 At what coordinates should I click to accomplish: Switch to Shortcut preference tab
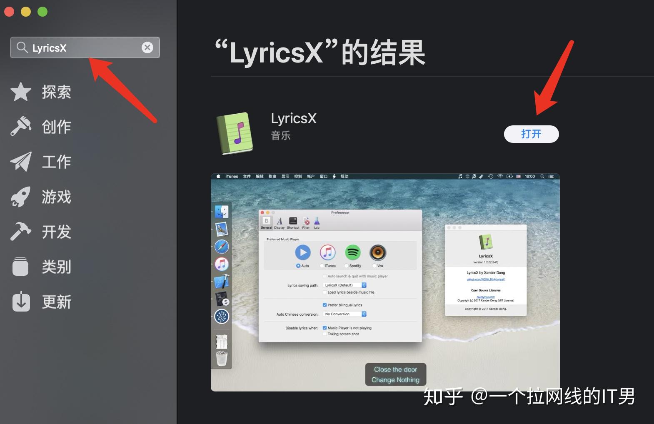point(293,223)
